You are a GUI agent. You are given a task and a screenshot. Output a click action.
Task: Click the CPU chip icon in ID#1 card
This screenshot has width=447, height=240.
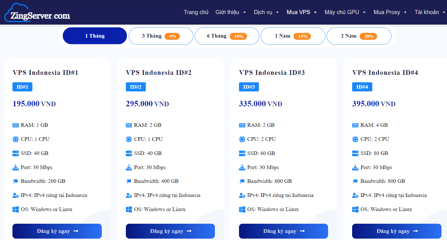(15, 139)
